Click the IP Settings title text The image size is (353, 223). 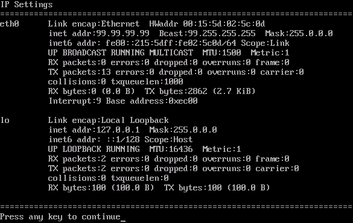tap(27, 4)
